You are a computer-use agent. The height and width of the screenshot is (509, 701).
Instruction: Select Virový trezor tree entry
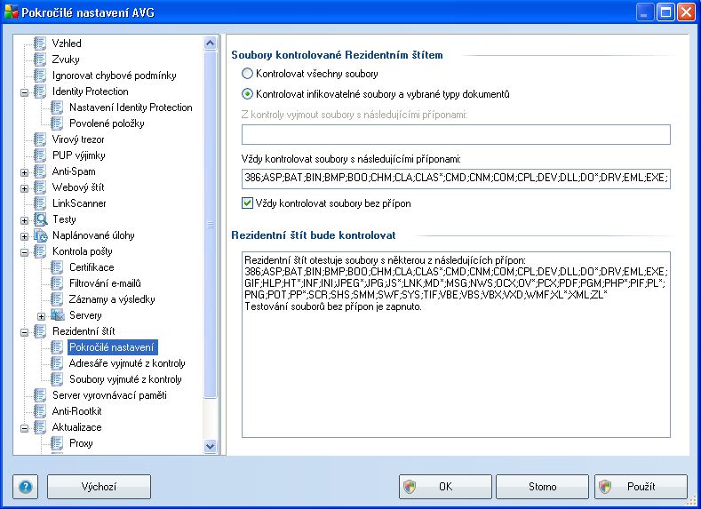point(78,139)
